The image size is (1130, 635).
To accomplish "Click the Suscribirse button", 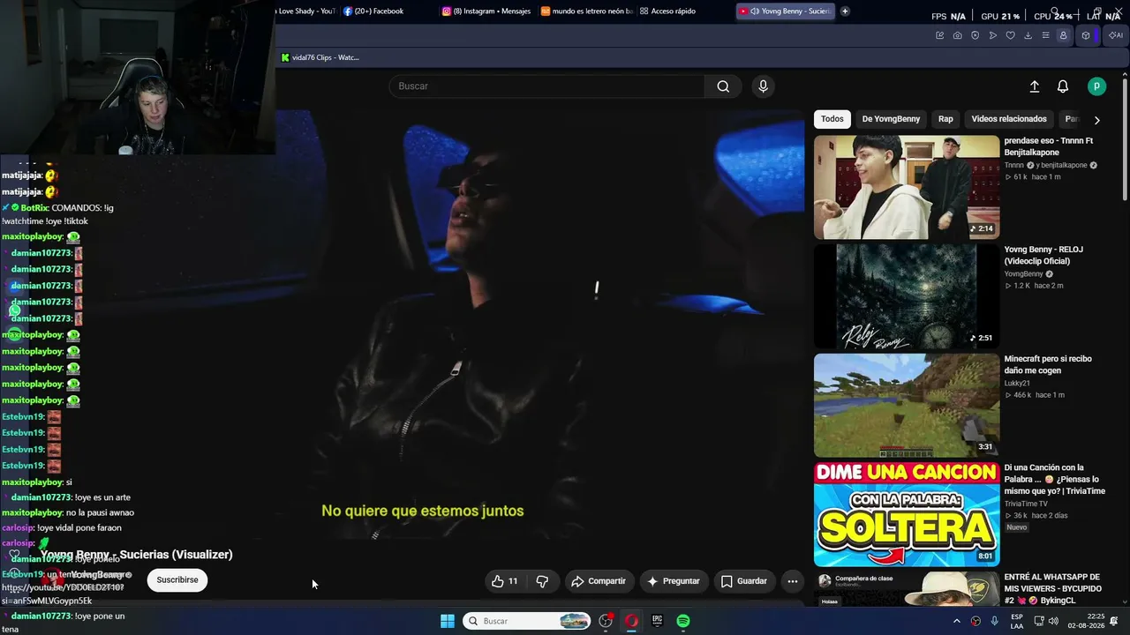I will click(x=177, y=580).
